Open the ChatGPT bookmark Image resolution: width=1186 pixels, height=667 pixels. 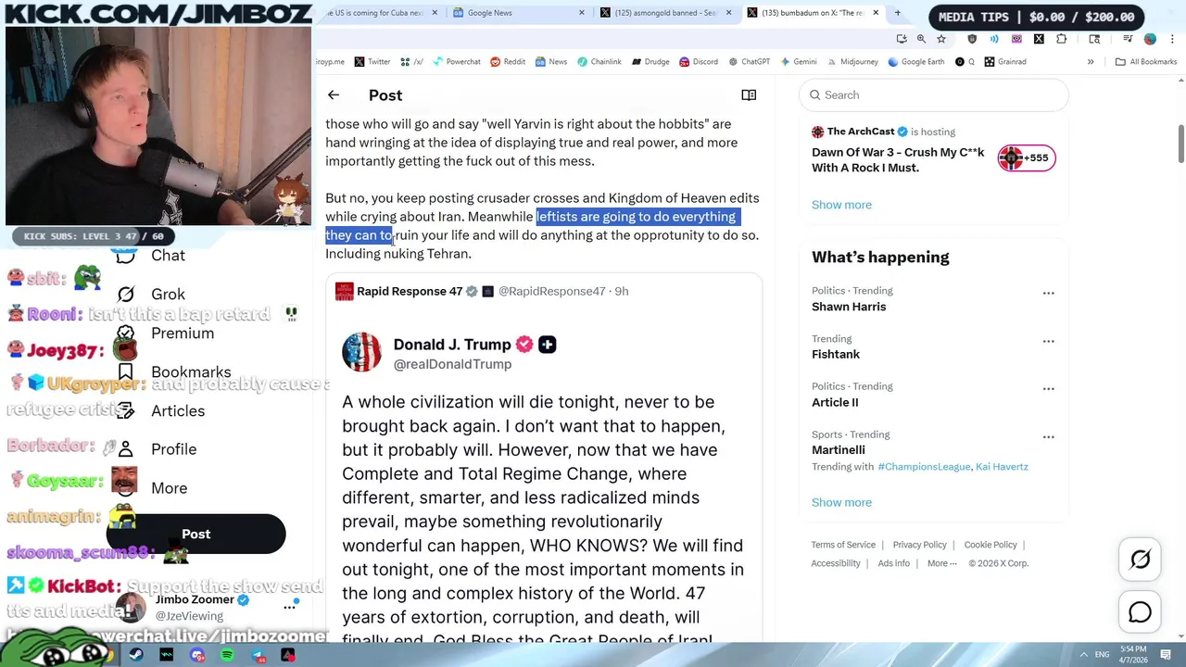point(749,61)
